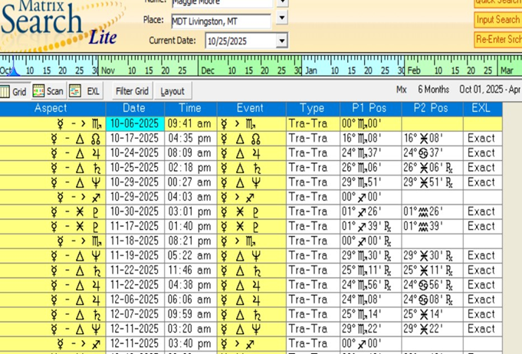Click the EXL column header

(x=481, y=108)
